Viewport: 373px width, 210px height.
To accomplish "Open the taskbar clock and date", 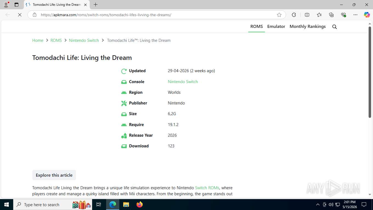I will point(350,205).
